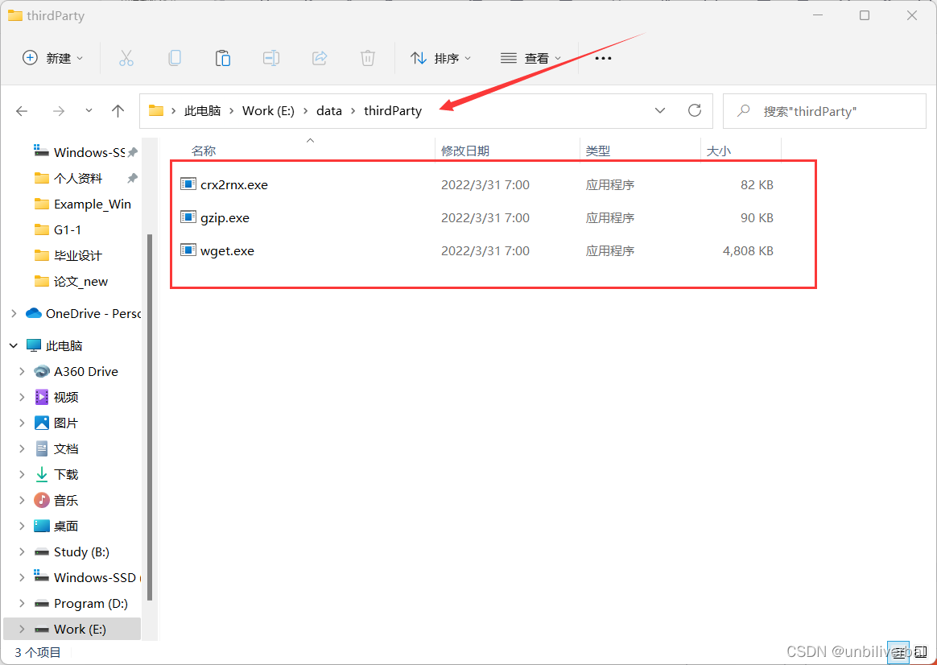Click the Cut scissors icon
Image resolution: width=937 pixels, height=665 pixels.
pos(126,58)
